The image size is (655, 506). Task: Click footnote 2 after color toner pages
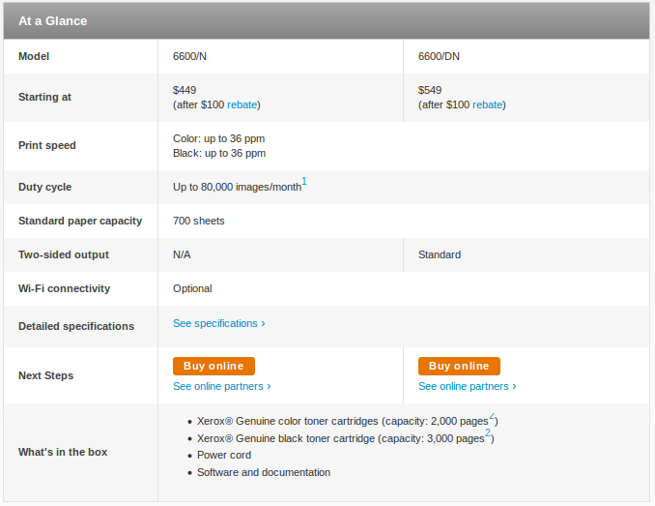492,416
